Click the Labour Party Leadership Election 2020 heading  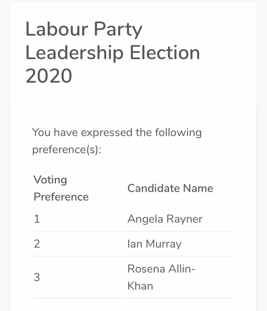point(112,52)
